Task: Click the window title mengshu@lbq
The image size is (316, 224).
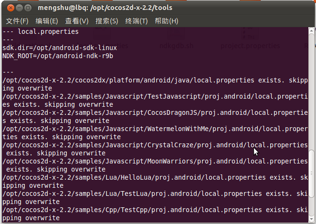Action: (x=105, y=8)
